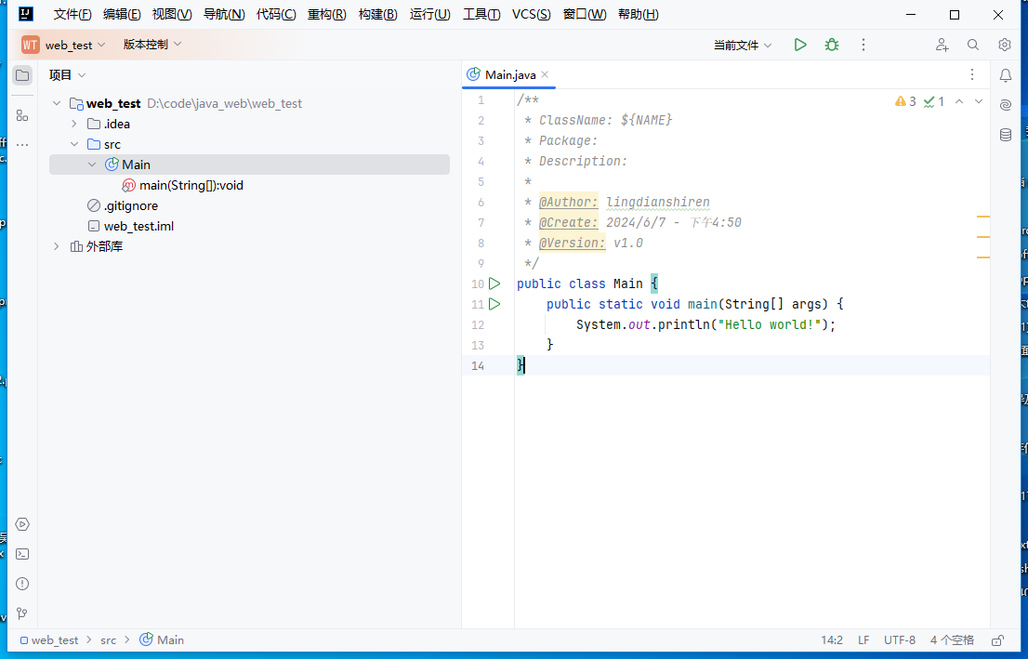Open the 代码(C) menu

pos(276,15)
